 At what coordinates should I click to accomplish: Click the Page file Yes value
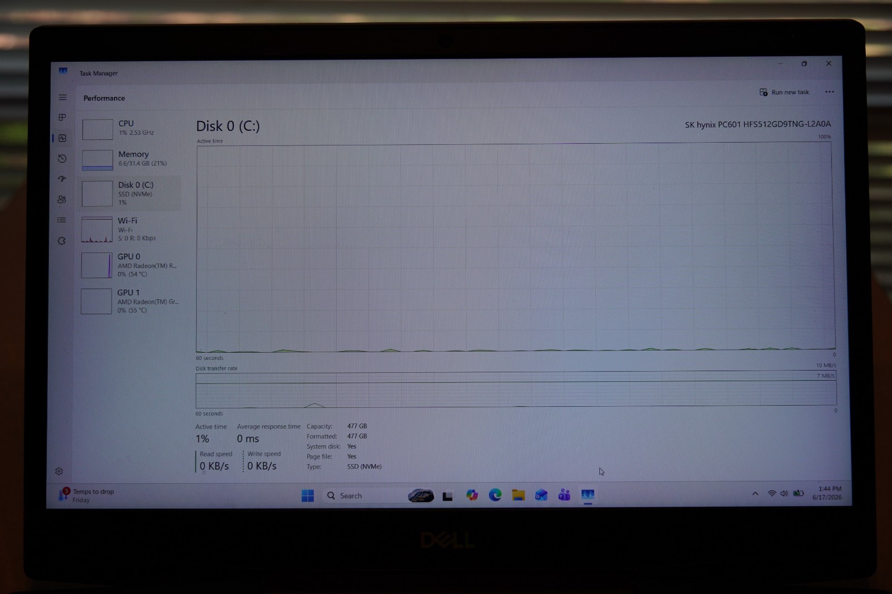pyautogui.click(x=351, y=456)
